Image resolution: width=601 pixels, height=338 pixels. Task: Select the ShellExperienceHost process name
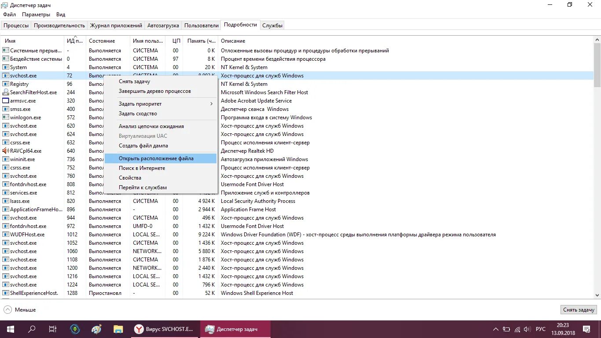(34, 293)
